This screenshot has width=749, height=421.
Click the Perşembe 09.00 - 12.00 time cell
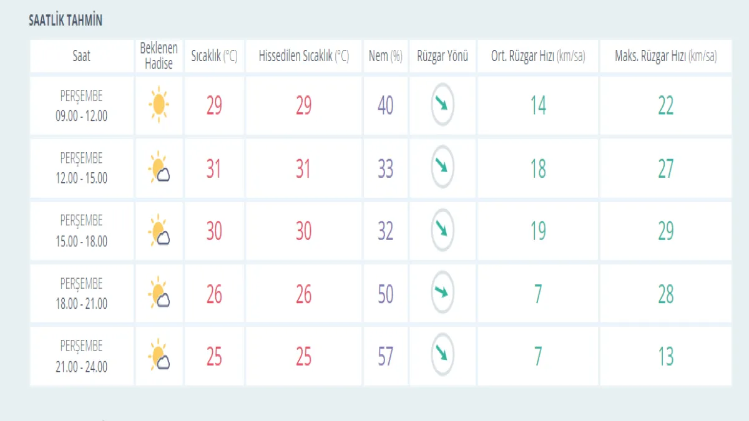[x=82, y=106]
